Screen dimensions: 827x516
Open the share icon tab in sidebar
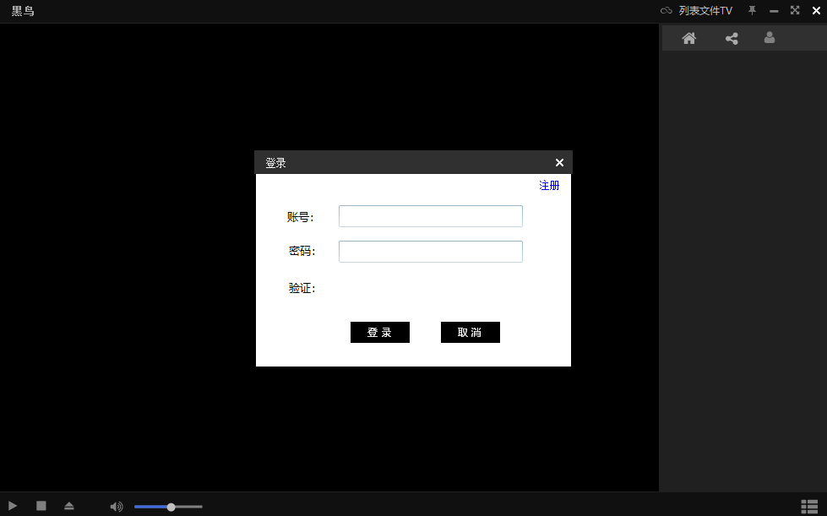732,39
